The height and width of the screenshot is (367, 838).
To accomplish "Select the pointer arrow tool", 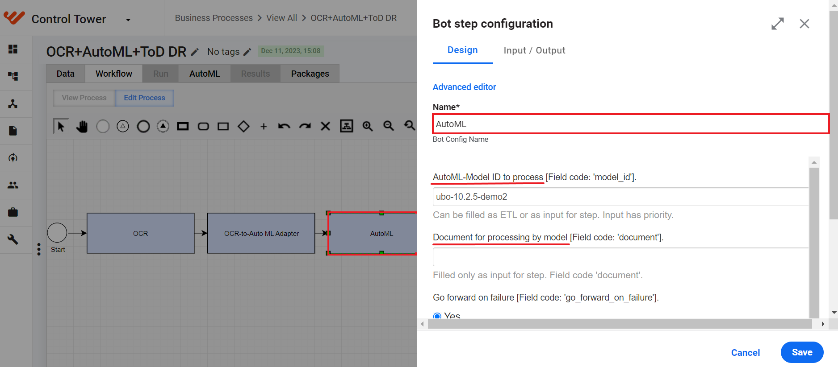I will 61,126.
